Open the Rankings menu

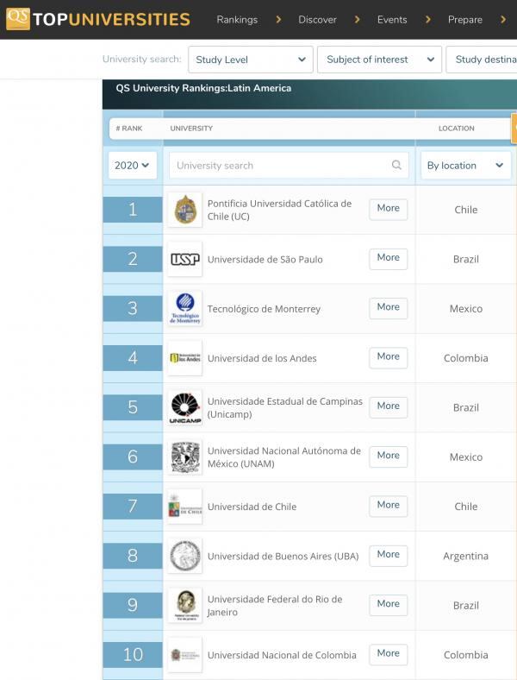coord(237,20)
